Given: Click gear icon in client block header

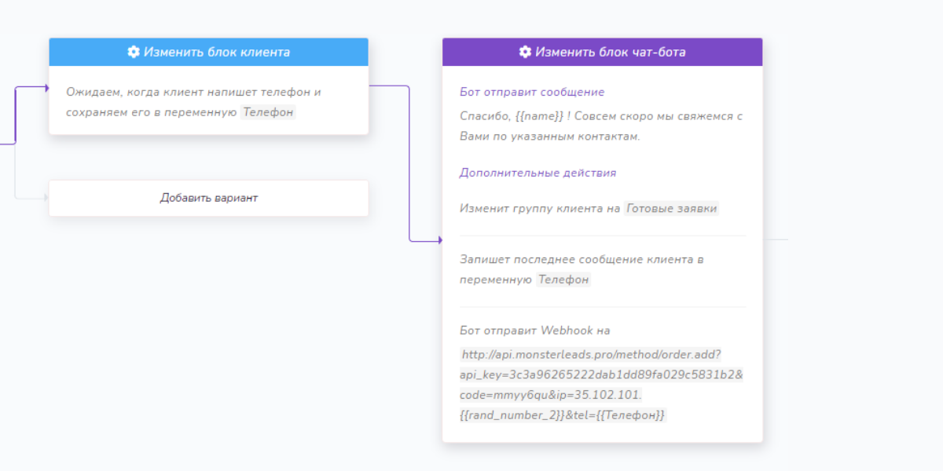Looking at the screenshot, I should click(x=134, y=52).
